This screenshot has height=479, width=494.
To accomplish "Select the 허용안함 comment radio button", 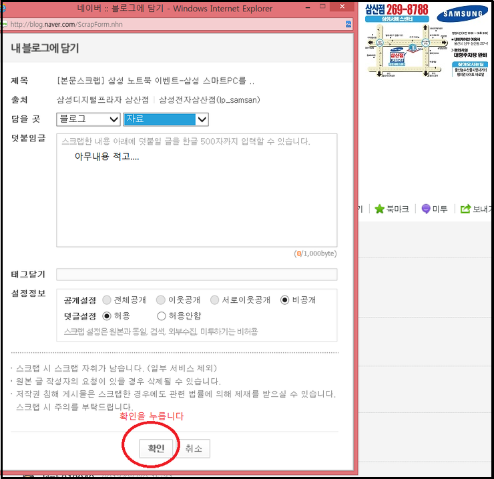I will pyautogui.click(x=162, y=316).
